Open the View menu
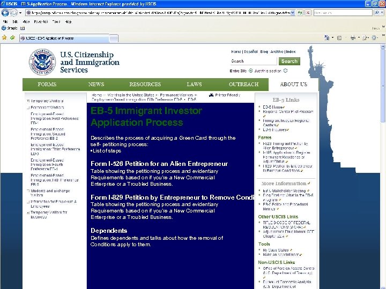Image resolution: width=386 pixels, height=289 pixels. click(x=26, y=21)
